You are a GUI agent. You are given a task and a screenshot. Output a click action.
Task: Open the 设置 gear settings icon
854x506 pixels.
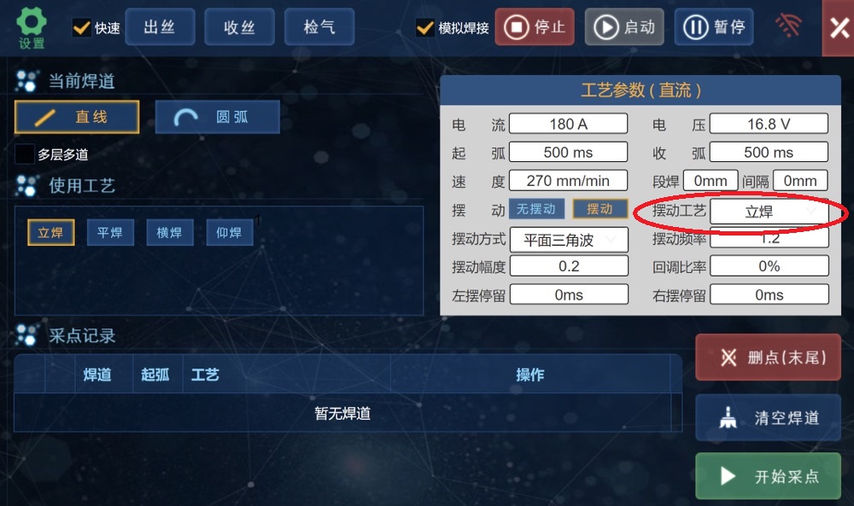click(x=31, y=28)
